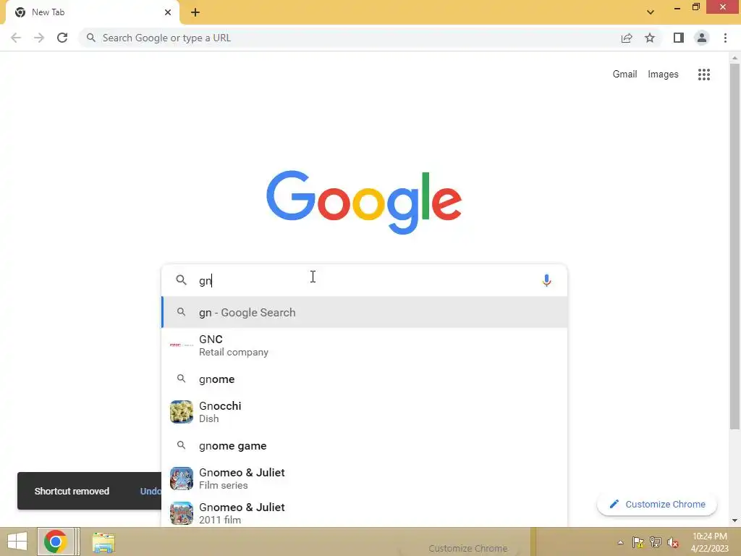Select Gnocchi dish thumbnail

tap(182, 412)
